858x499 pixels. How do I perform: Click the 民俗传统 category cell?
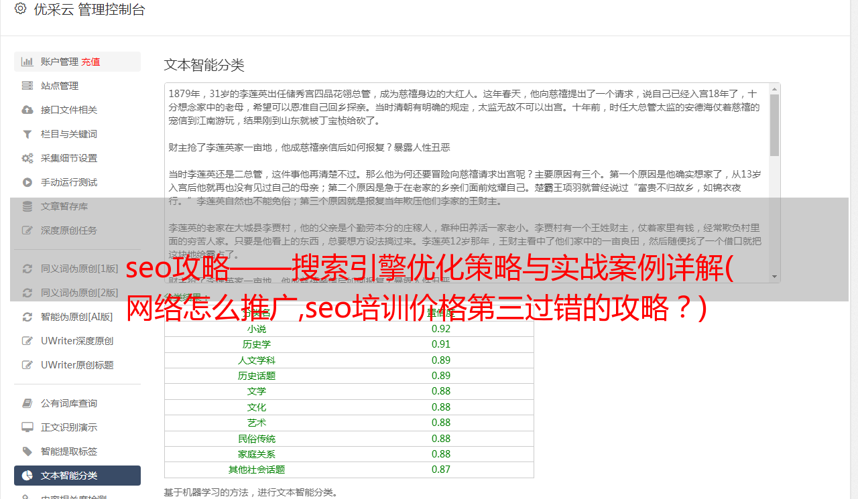coord(257,439)
